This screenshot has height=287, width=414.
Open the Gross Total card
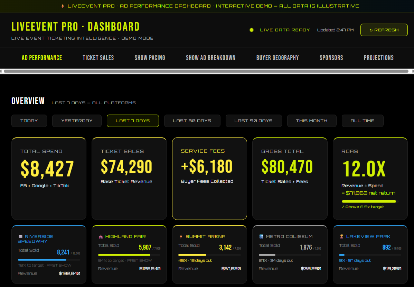[x=290, y=179]
